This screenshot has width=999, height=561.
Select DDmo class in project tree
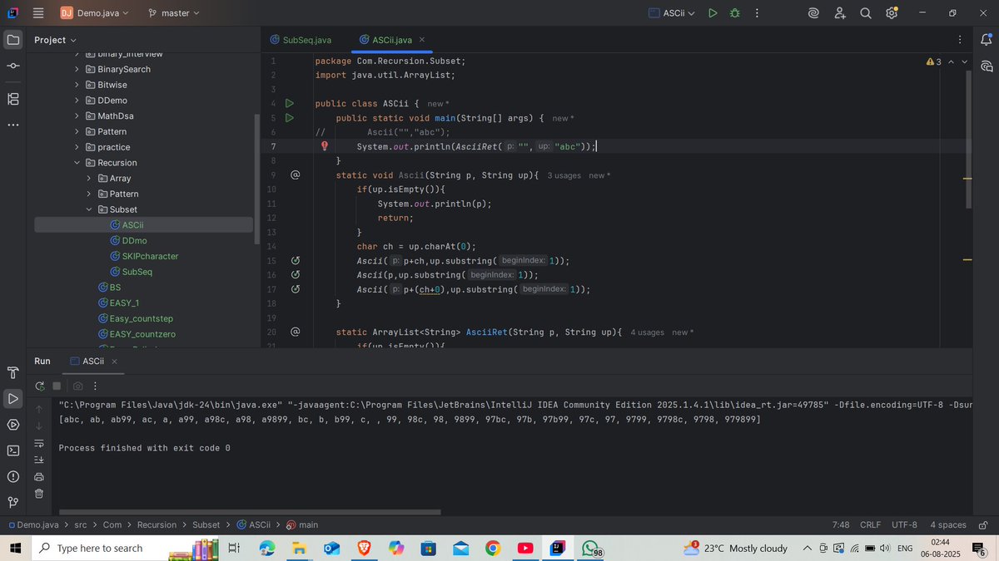[x=134, y=240]
